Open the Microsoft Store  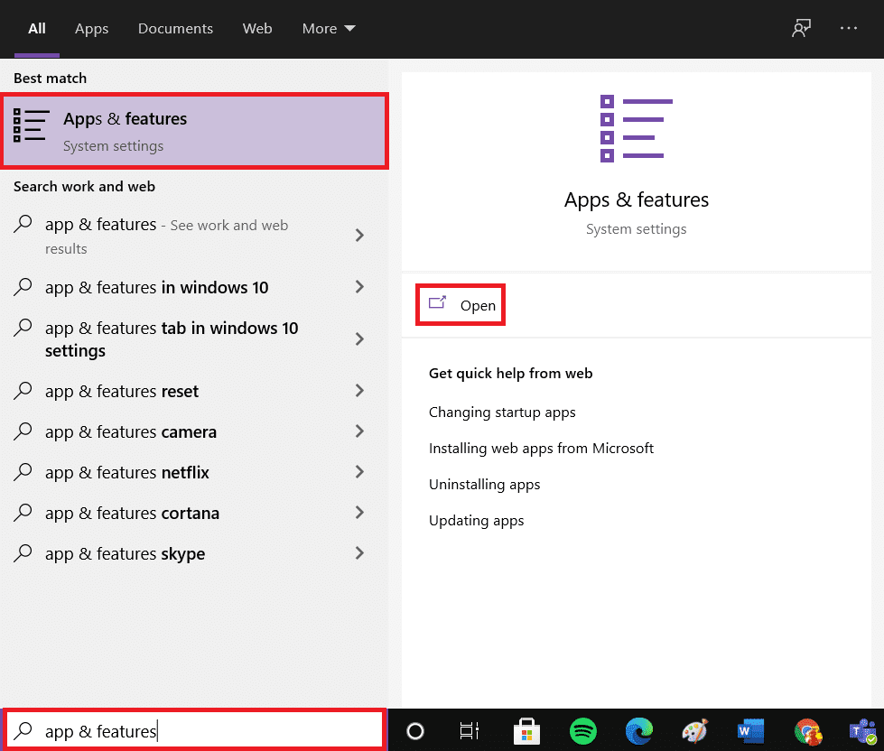pos(526,731)
